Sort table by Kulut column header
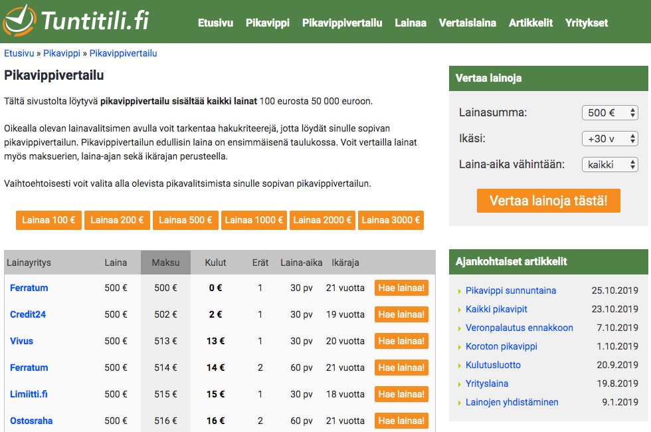651x432 pixels. point(215,263)
